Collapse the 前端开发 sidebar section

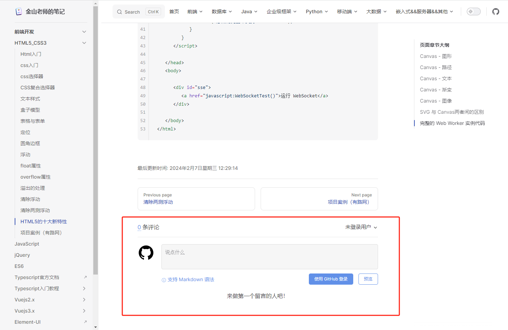click(x=84, y=32)
